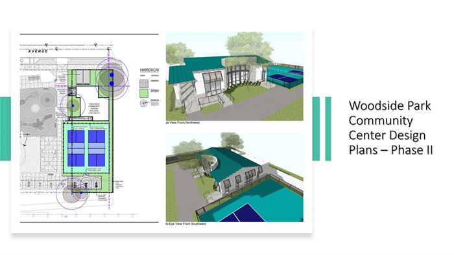Screen dimensions: 454x255
Task: Click the site plan drawing image
Action: (x=90, y=128)
